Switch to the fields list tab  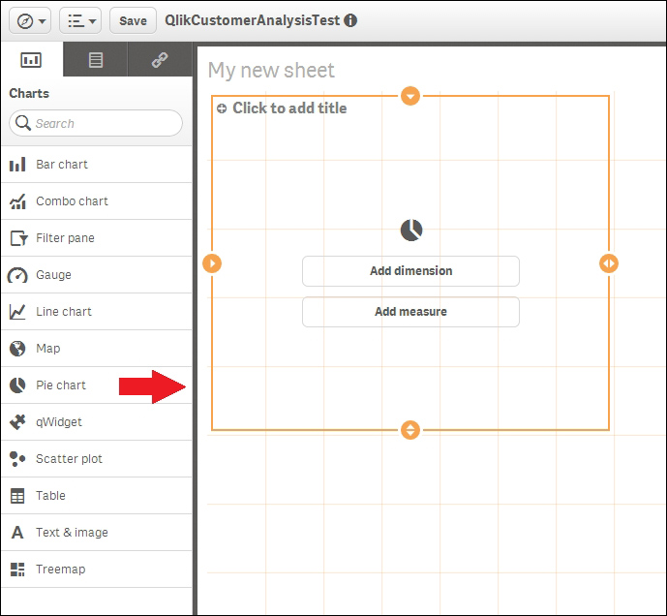[95, 60]
